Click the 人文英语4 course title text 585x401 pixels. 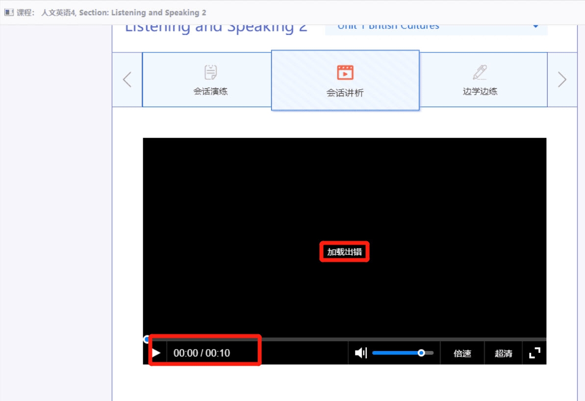point(58,12)
